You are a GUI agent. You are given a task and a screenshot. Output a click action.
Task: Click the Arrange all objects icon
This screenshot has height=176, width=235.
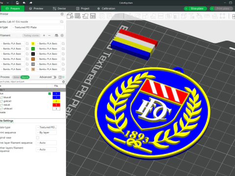[93, 16]
